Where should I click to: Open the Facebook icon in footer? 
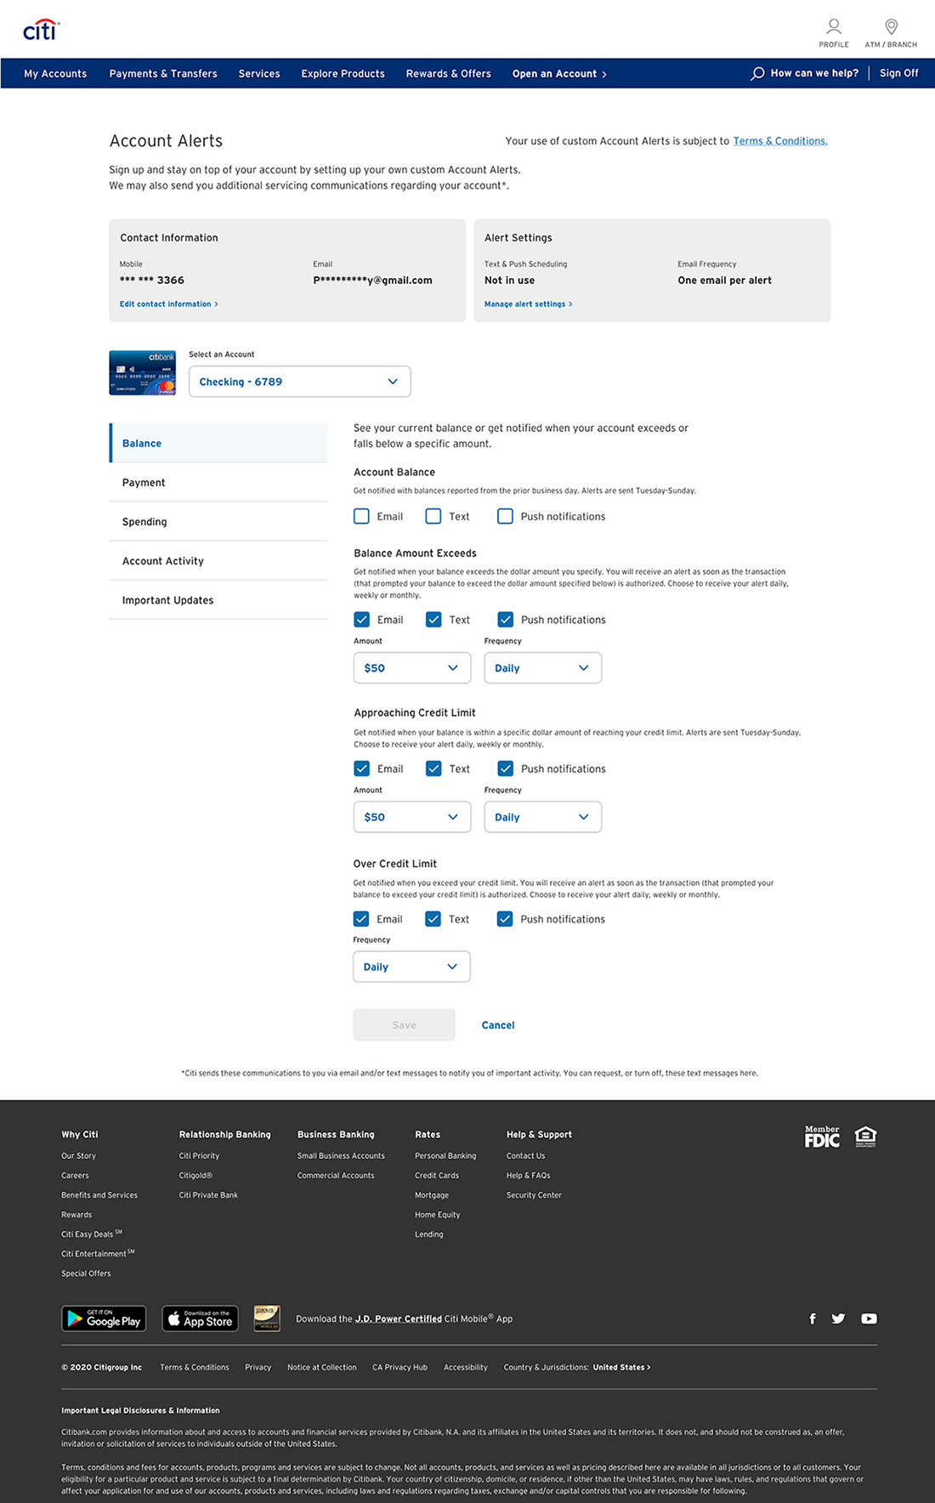pos(813,1319)
